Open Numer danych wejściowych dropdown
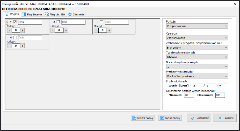Viewport: 240px width, 131px height. tap(197, 67)
